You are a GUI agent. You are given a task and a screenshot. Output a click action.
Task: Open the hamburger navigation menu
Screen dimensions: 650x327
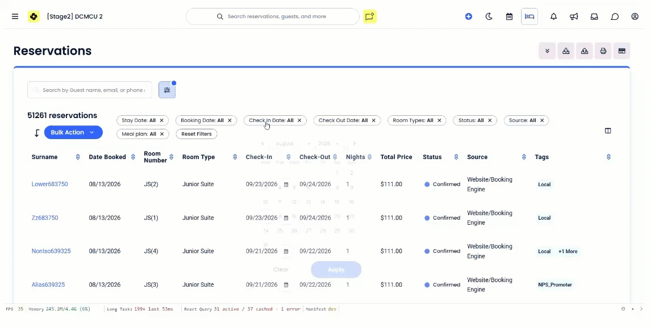click(15, 16)
